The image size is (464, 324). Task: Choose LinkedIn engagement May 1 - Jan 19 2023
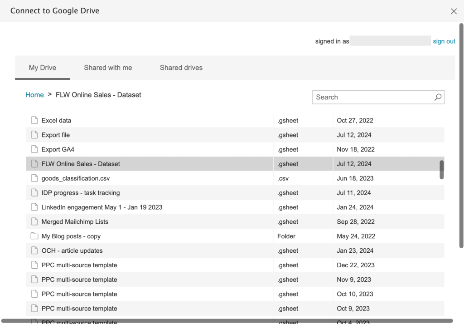pos(102,207)
